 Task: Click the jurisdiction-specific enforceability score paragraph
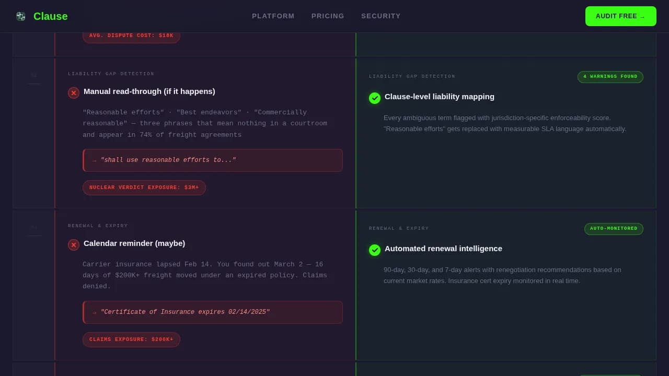point(505,123)
